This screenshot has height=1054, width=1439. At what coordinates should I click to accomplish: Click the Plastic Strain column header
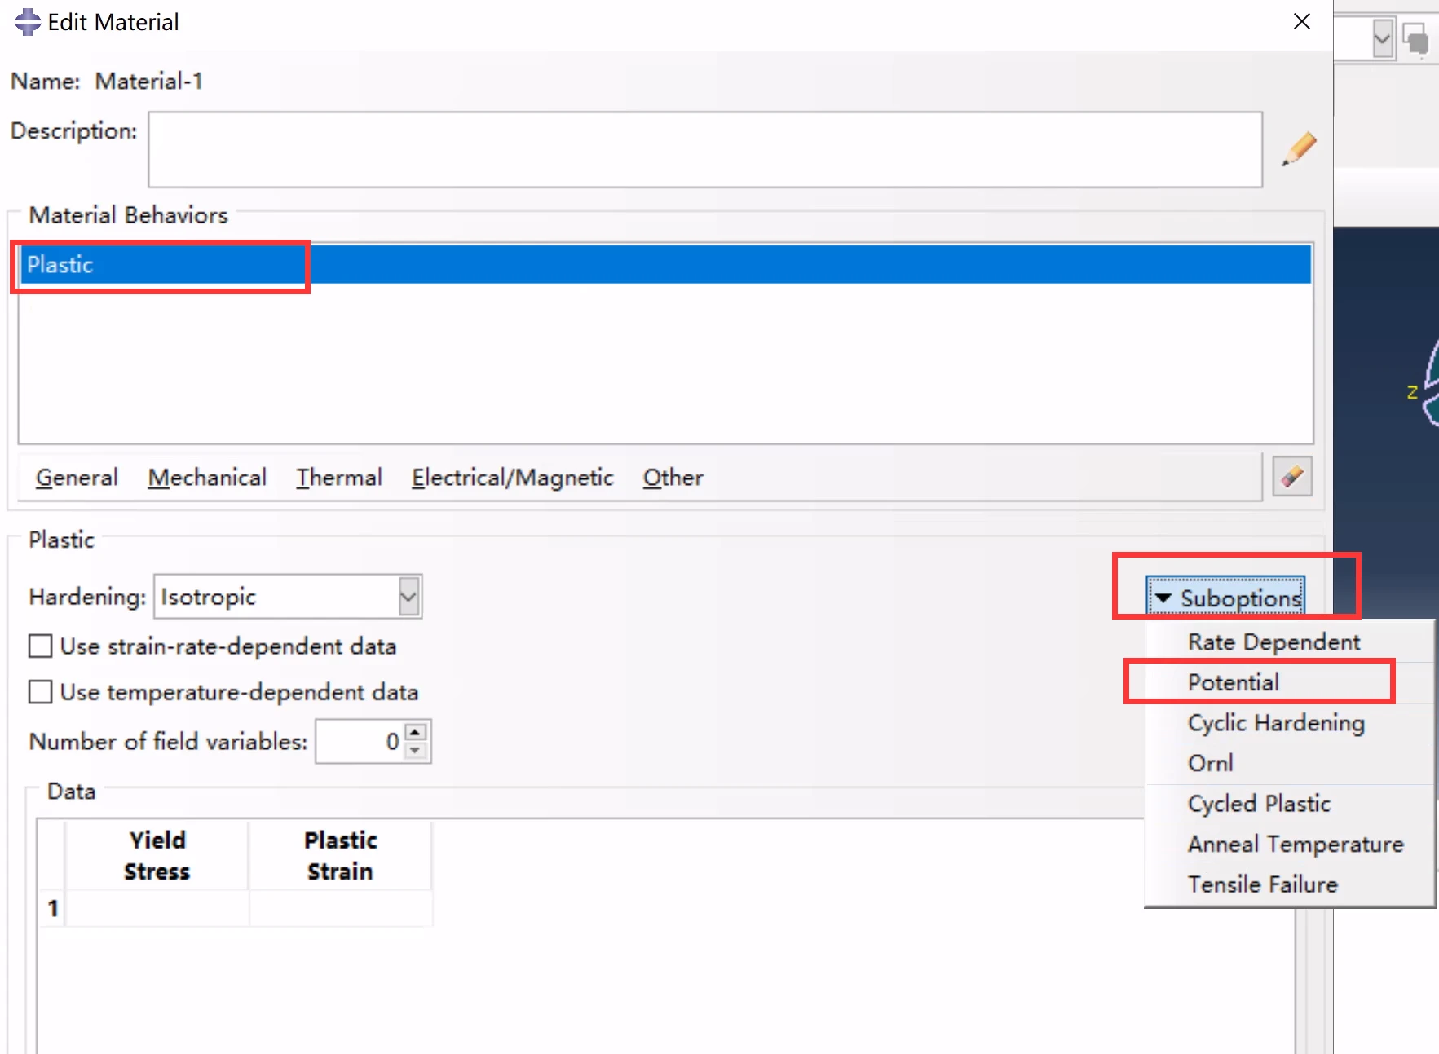click(341, 855)
